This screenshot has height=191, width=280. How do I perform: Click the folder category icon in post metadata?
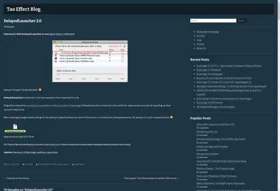point(23,164)
